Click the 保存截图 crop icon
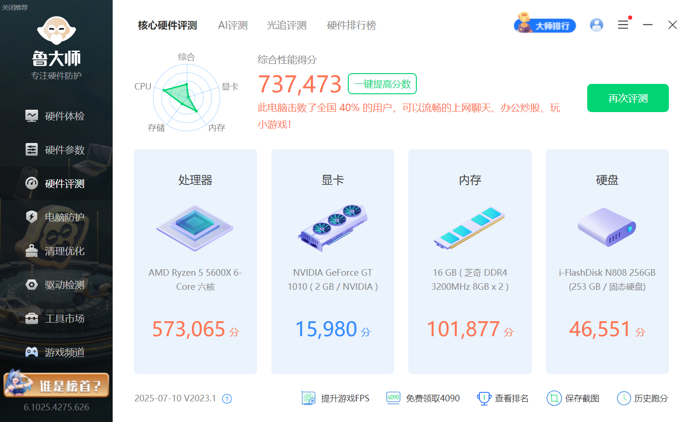This screenshot has height=422, width=690. [554, 398]
